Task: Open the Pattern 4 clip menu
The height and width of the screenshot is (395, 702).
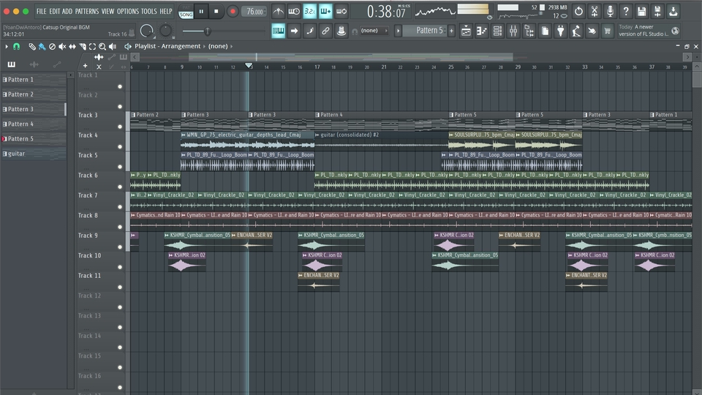Action: [x=317, y=115]
